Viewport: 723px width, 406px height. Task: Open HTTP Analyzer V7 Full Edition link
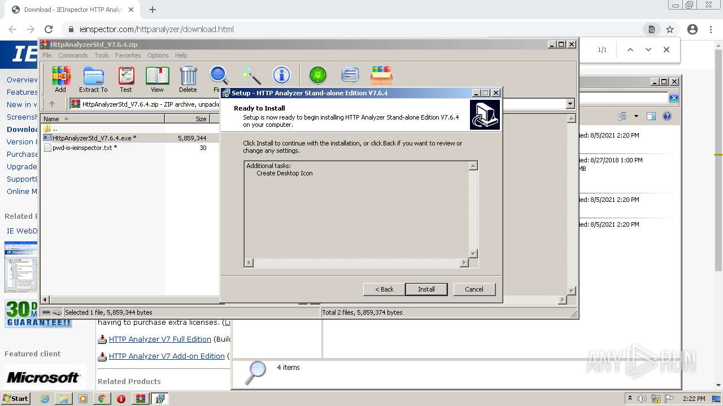tap(160, 339)
